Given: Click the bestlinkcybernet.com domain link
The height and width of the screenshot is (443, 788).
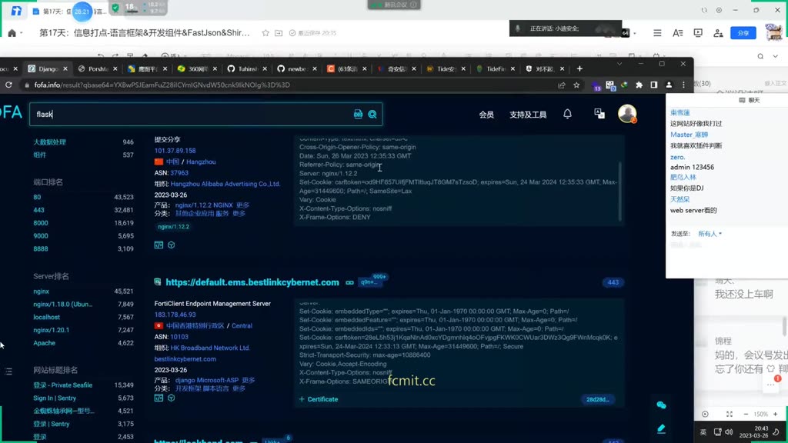Looking at the screenshot, I should point(185,359).
